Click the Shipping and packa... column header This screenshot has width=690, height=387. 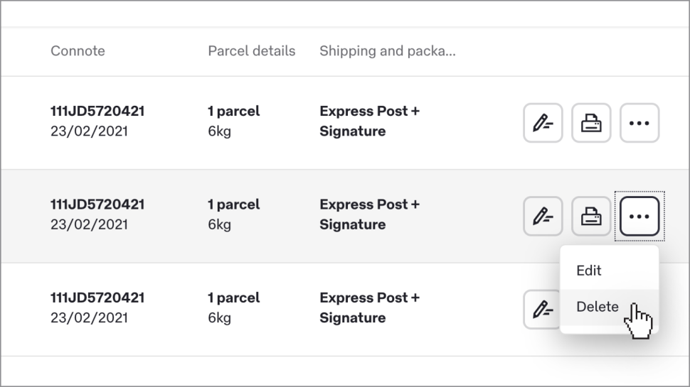pyautogui.click(x=387, y=51)
